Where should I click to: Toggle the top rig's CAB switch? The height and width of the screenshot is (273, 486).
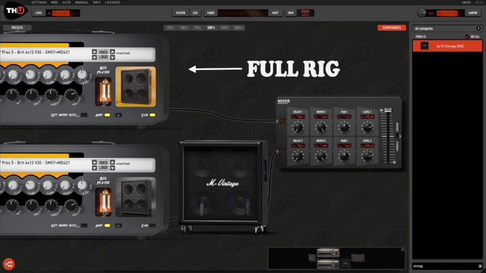click(x=152, y=115)
